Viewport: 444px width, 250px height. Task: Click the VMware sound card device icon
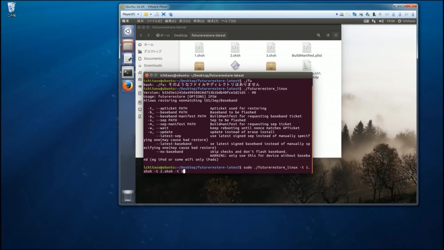368,14
